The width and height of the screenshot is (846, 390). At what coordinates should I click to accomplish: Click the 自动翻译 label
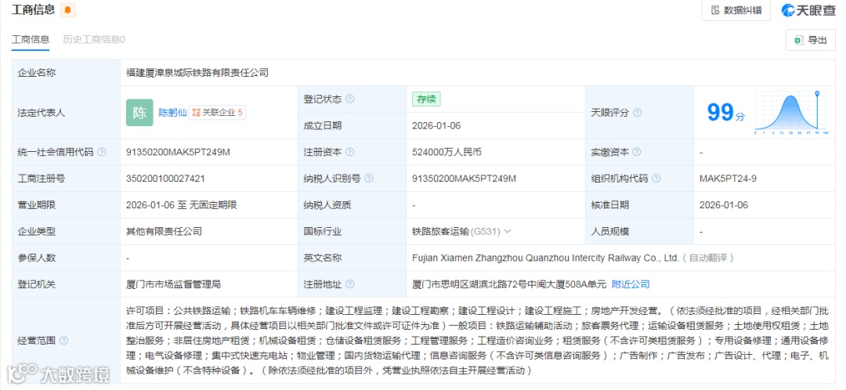pos(708,258)
